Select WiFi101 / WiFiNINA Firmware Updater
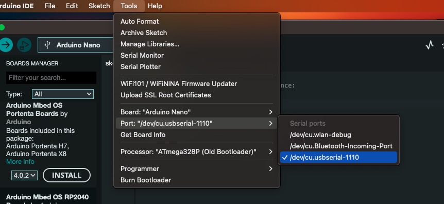 197,83
